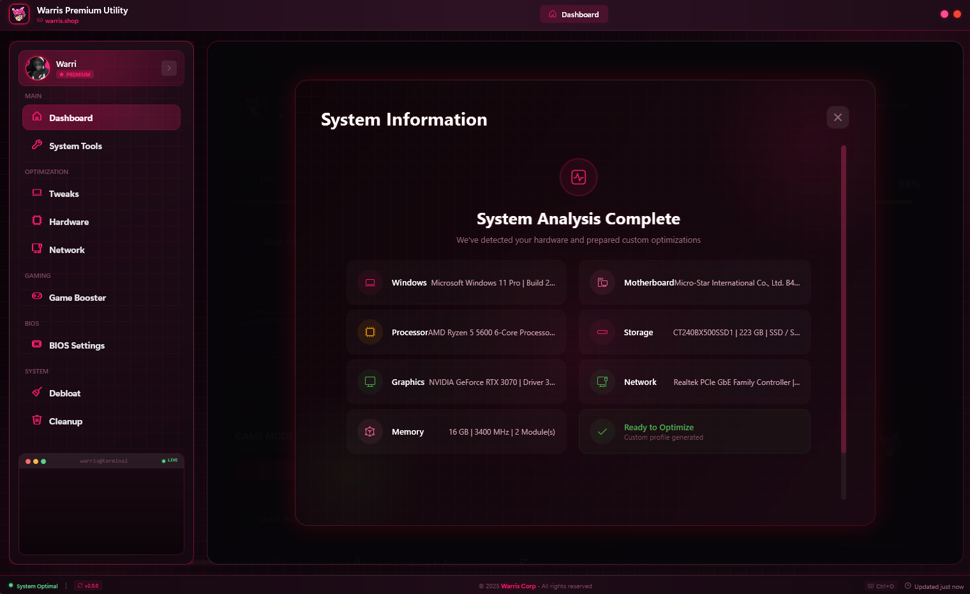Click the Warris fox logo
The height and width of the screenshot is (594, 970).
pos(19,13)
